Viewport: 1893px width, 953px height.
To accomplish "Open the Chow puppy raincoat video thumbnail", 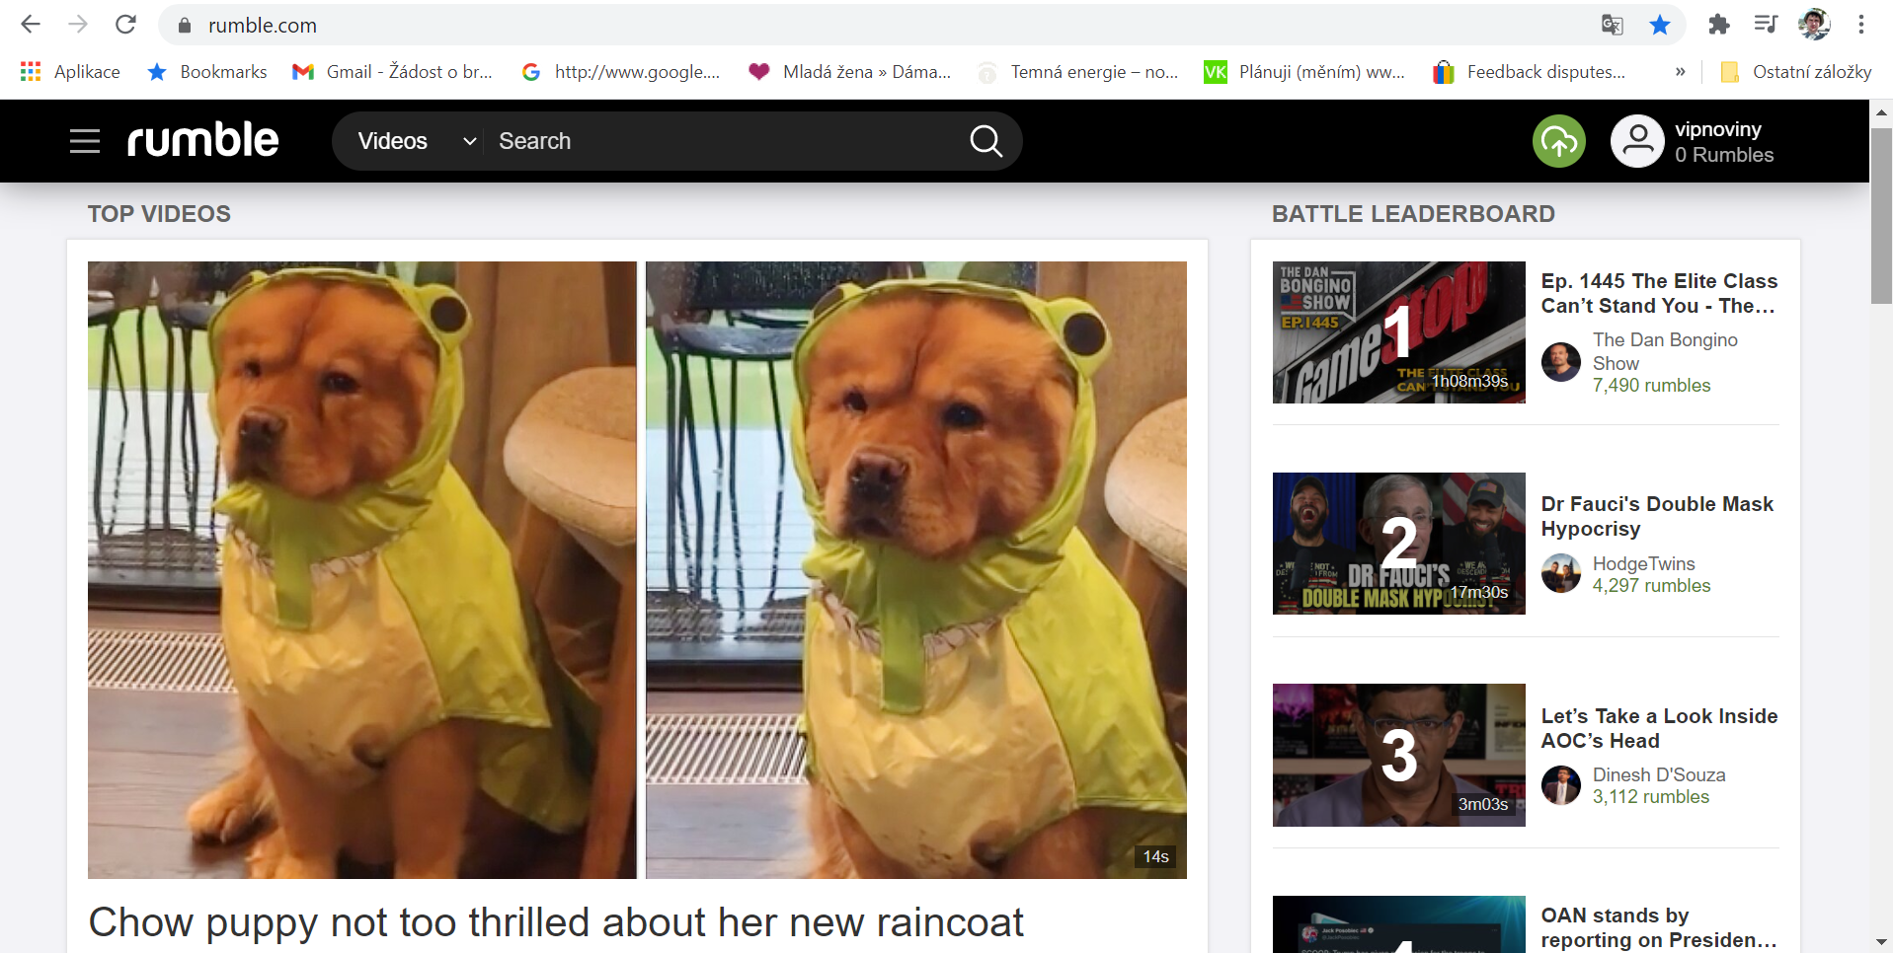I will tap(637, 569).
